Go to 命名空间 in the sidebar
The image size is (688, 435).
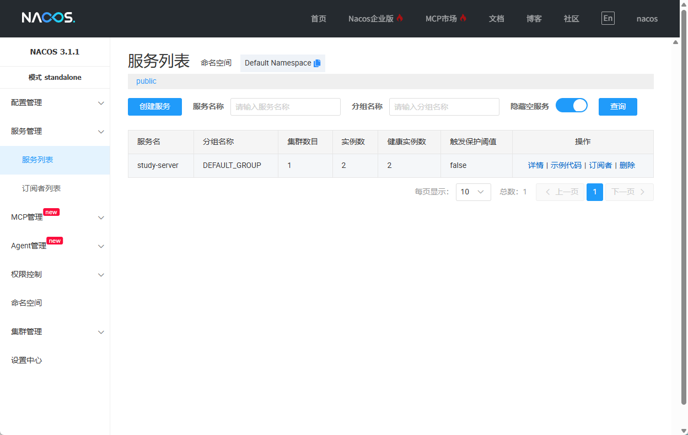pyautogui.click(x=26, y=303)
